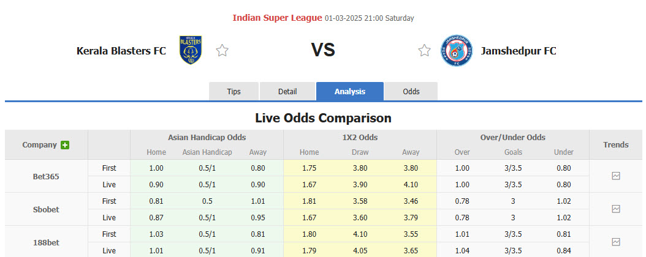Select the Analysis tab

point(350,92)
